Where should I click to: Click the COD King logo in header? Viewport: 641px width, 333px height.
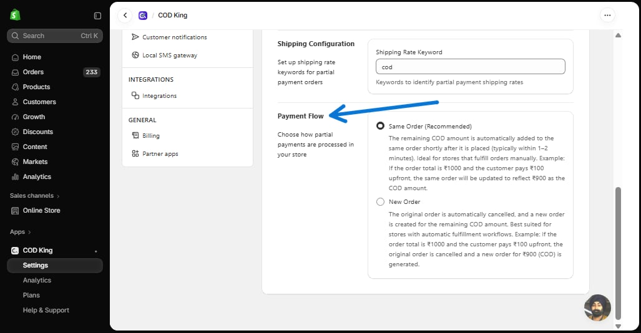143,16
